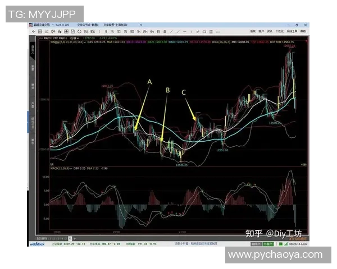
Task: Select active page tab at chart bottom
Action: click(x=70, y=238)
